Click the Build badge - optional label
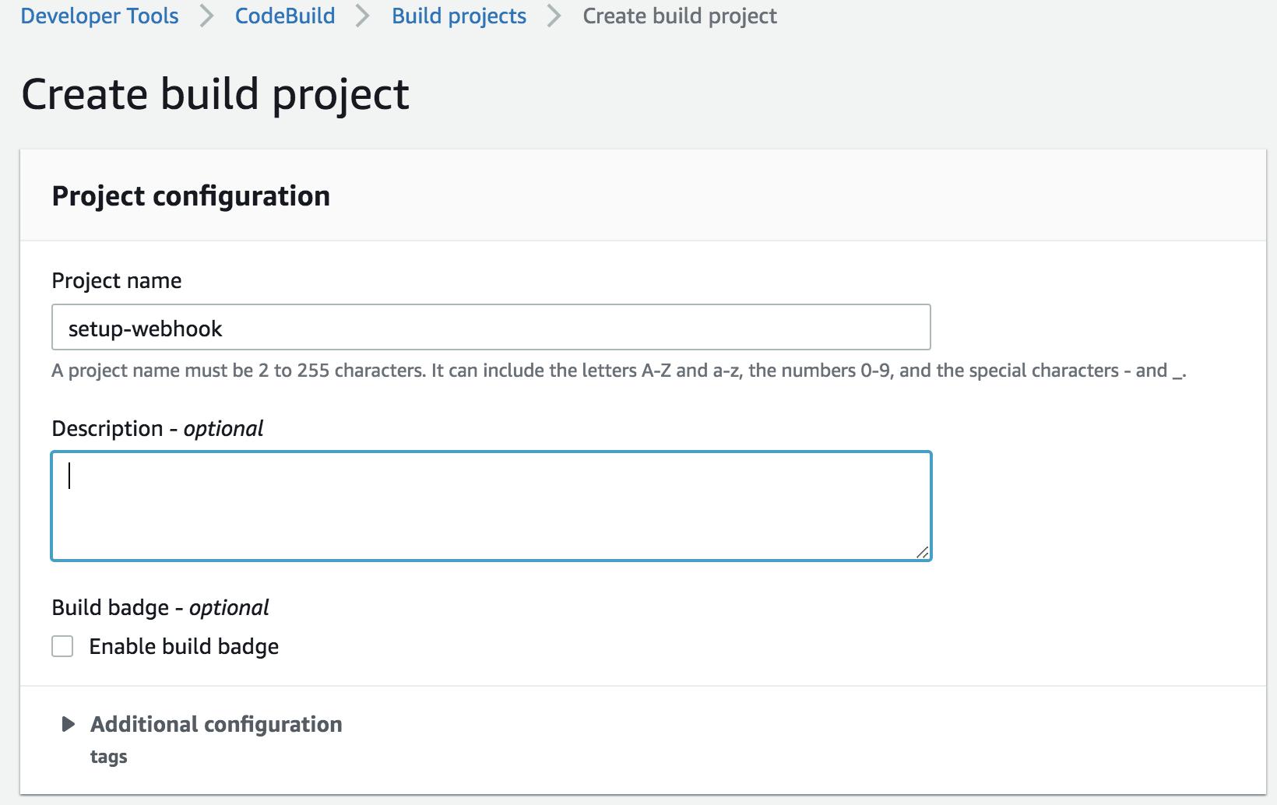 pyautogui.click(x=160, y=607)
